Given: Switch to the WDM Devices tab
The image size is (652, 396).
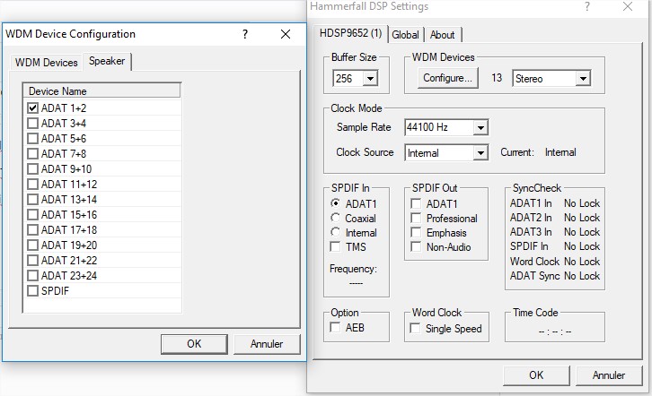Looking at the screenshot, I should (46, 63).
